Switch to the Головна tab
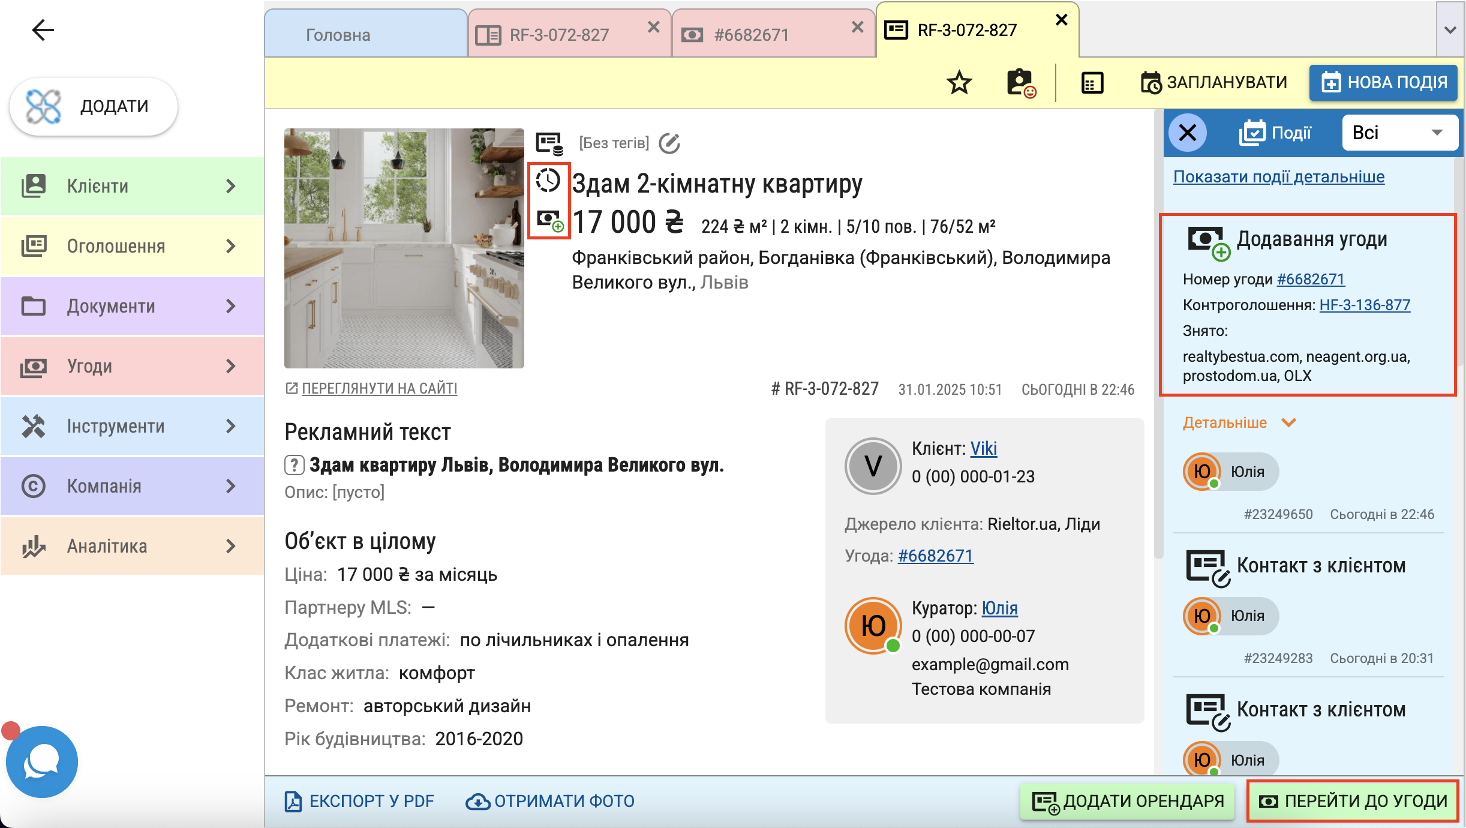The image size is (1466, 828). pyautogui.click(x=366, y=34)
